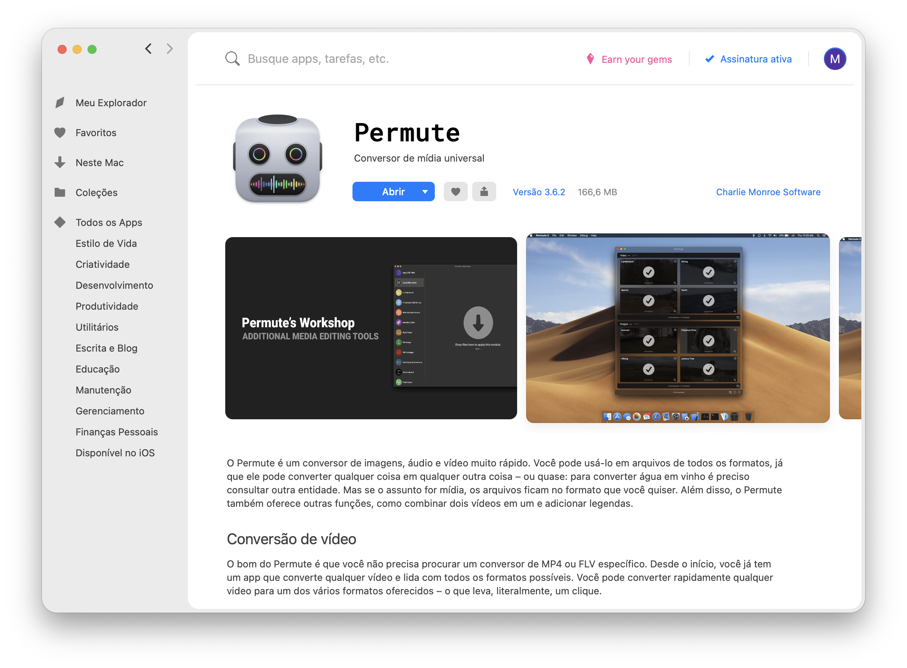The width and height of the screenshot is (907, 668).
Task: Open Coleções in the sidebar
Action: pos(96,193)
